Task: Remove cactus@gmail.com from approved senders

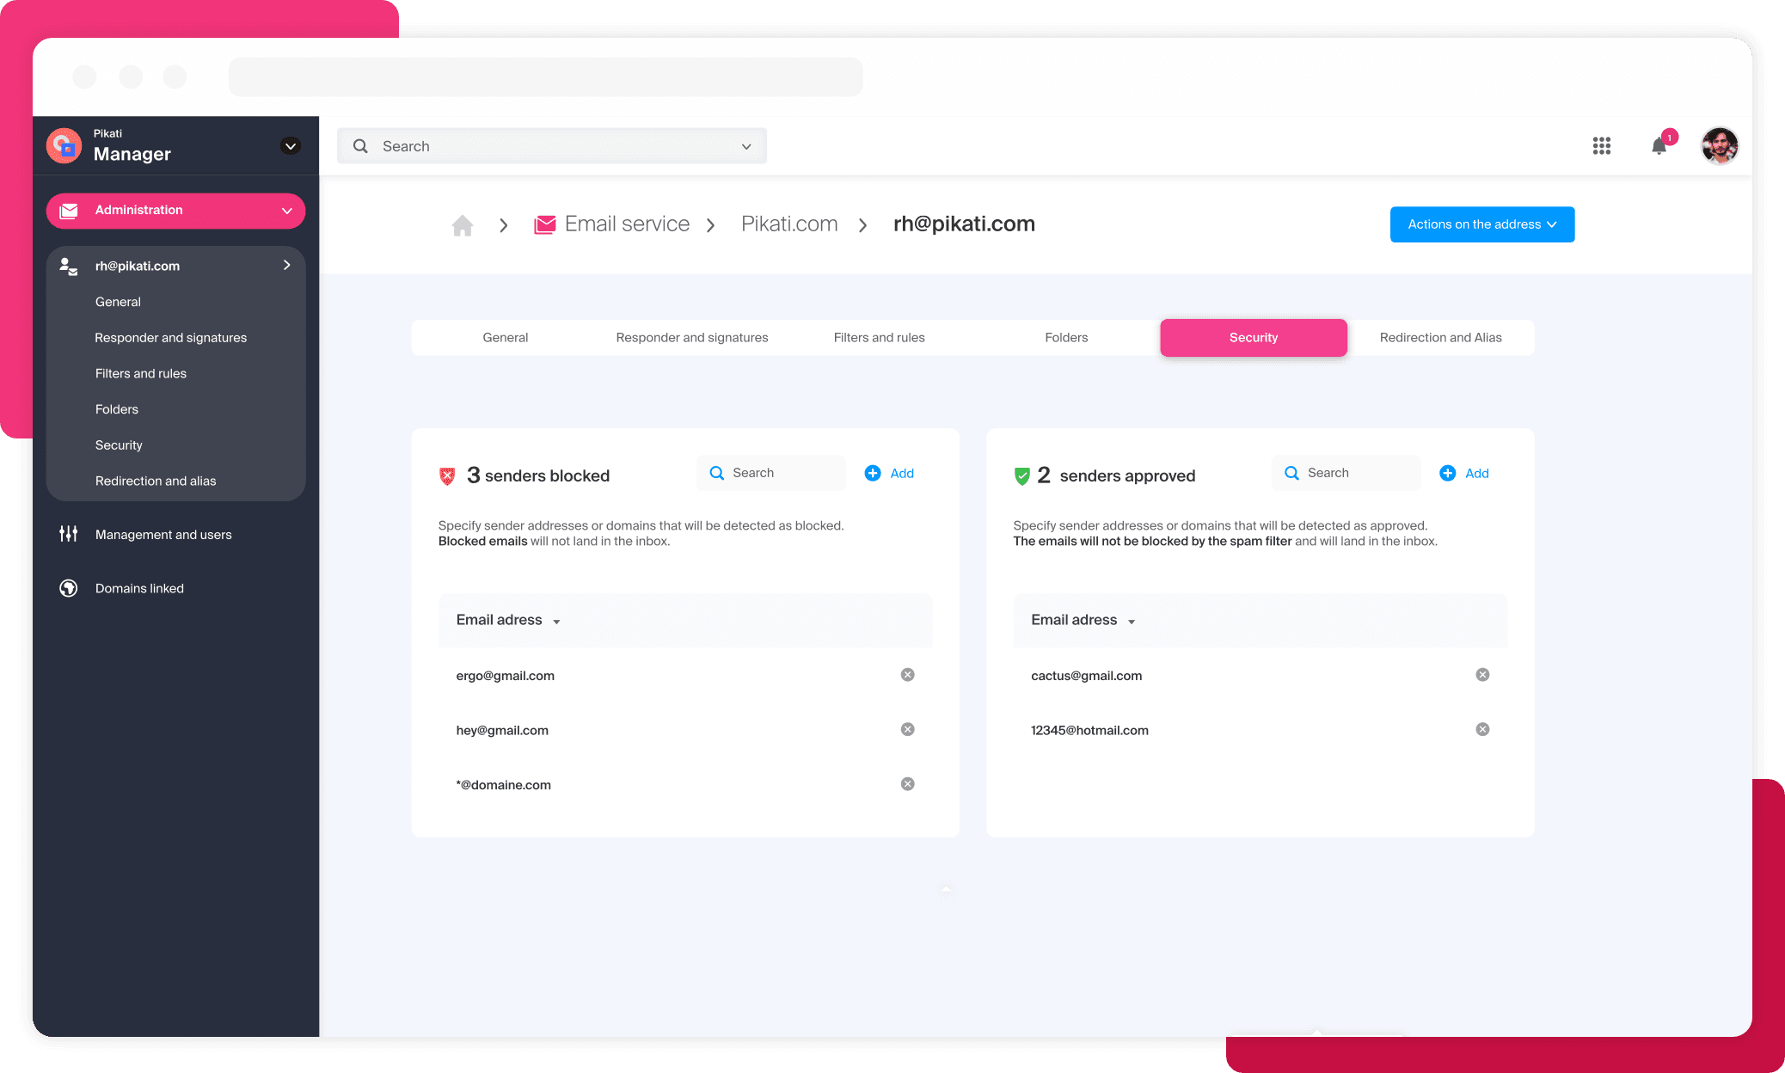Action: click(x=1483, y=676)
